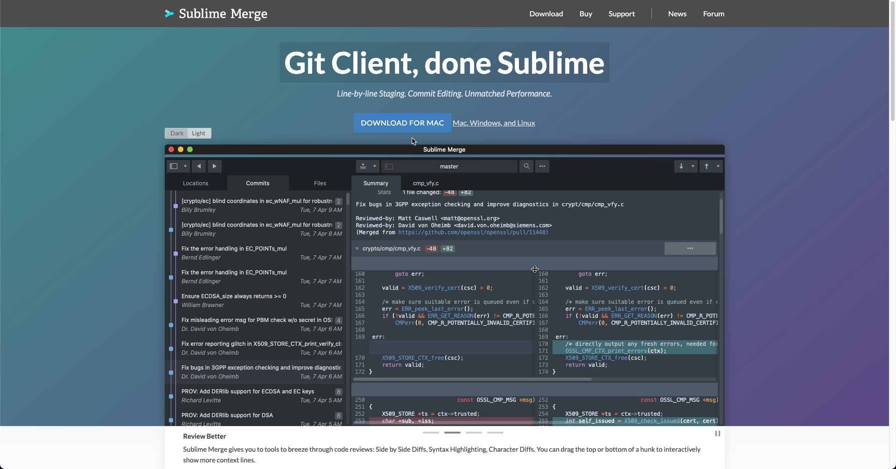This screenshot has height=469, width=896.
Task: Open the Buy nav link
Action: coord(586,14)
